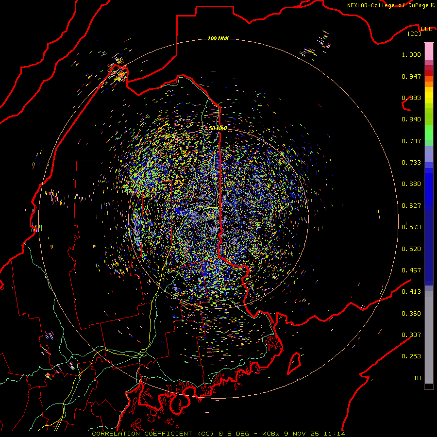Click the 0.627 scale value

(x=411, y=206)
